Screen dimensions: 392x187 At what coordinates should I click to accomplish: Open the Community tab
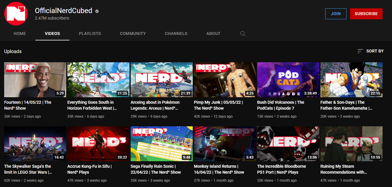pos(133,33)
